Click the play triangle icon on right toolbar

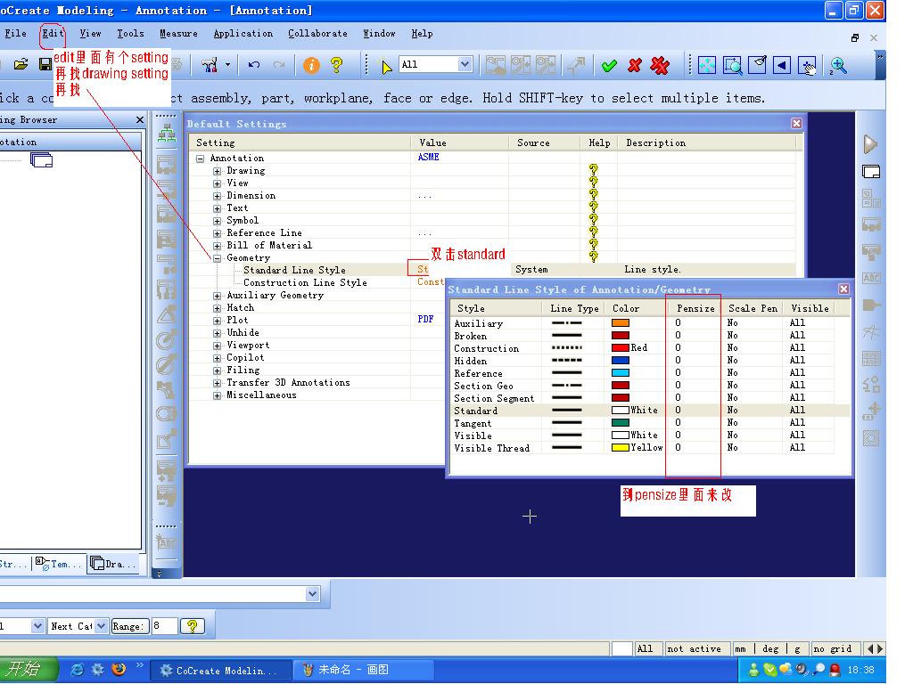870,144
